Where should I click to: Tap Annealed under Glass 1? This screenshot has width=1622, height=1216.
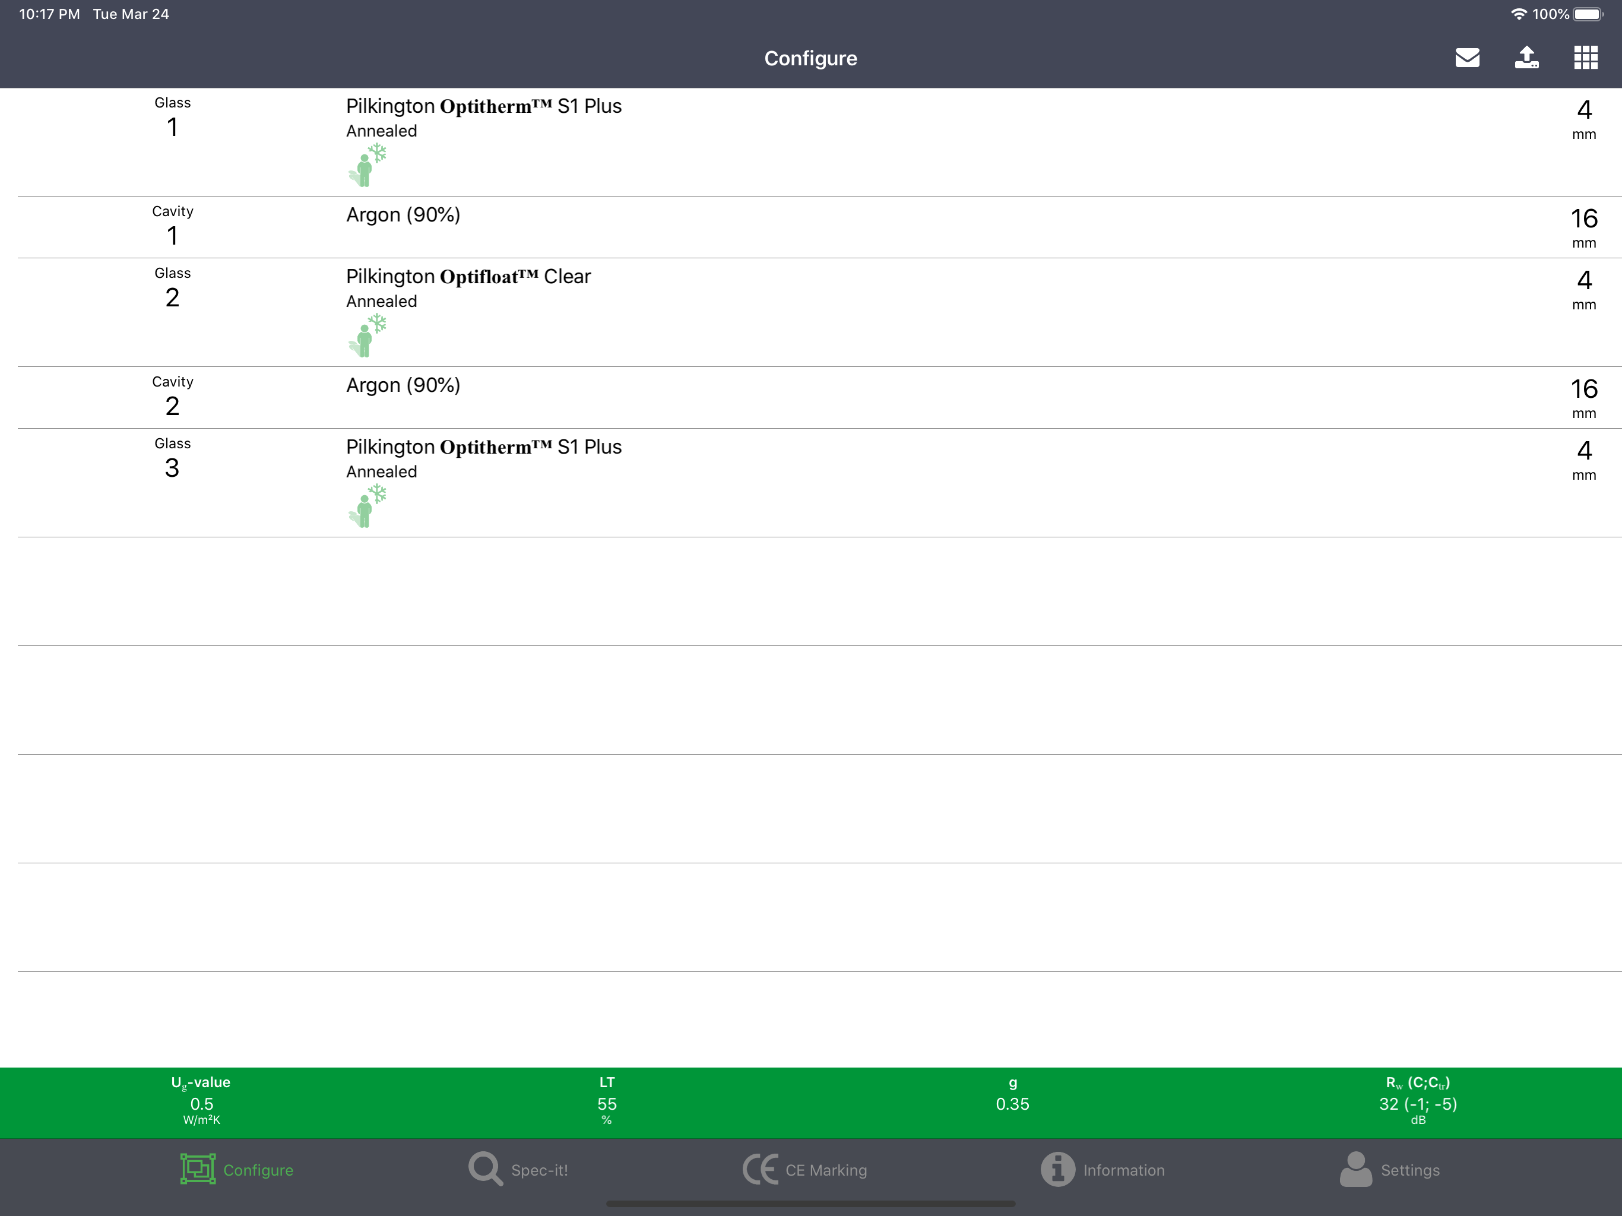[x=381, y=131]
